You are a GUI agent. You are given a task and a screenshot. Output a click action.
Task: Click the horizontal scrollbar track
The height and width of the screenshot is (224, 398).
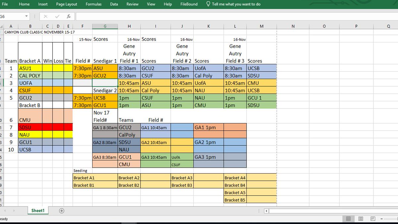click(x=333, y=211)
